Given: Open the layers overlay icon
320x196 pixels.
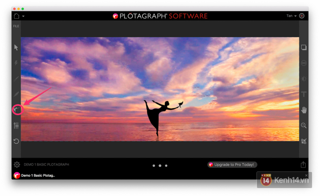Looking at the screenshot, I should 304,48.
